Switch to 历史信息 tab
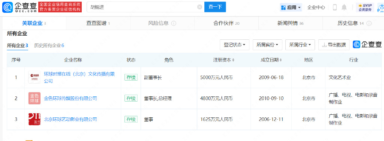Image resolution: width=384 pixels, height=141 pixels. [353, 23]
